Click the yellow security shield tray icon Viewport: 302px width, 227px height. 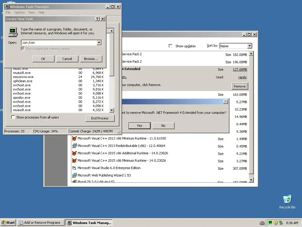tap(276, 223)
